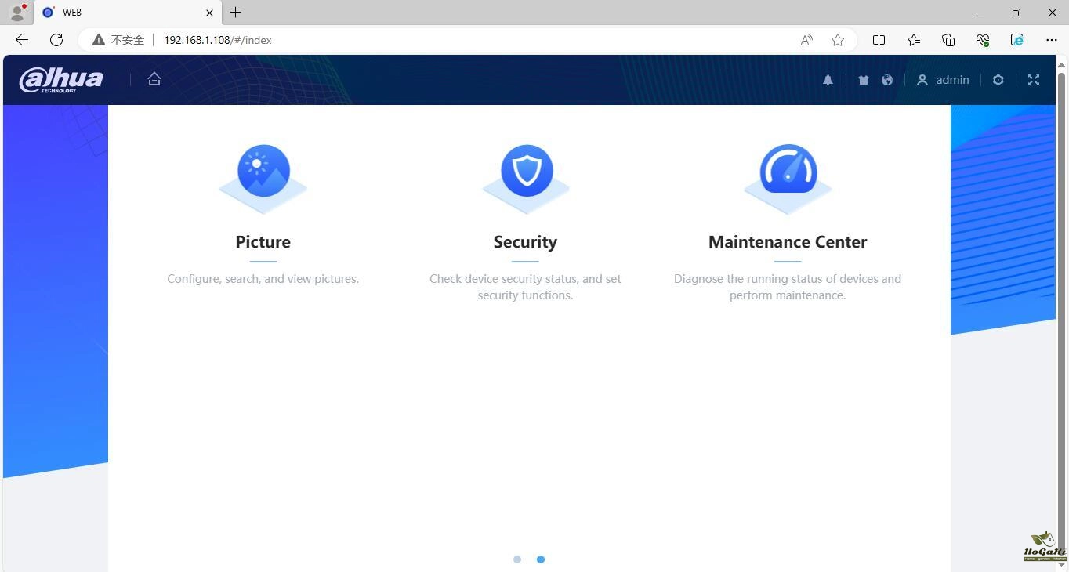Click the Dahua Technology logo
This screenshot has width=1069, height=572.
[61, 79]
